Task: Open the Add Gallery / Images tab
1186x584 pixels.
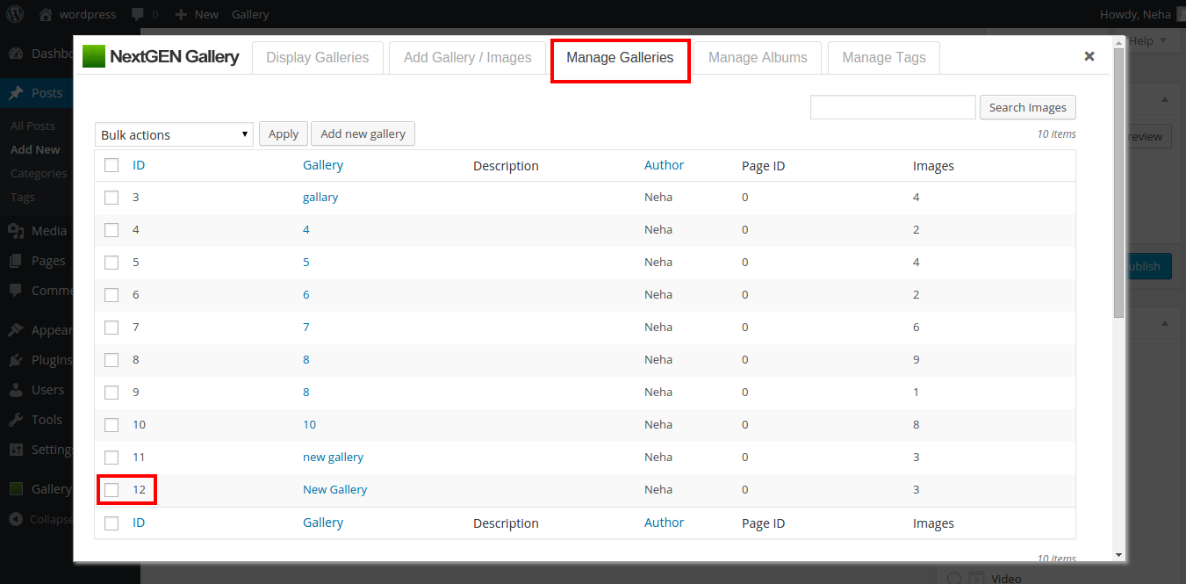Action: (467, 58)
